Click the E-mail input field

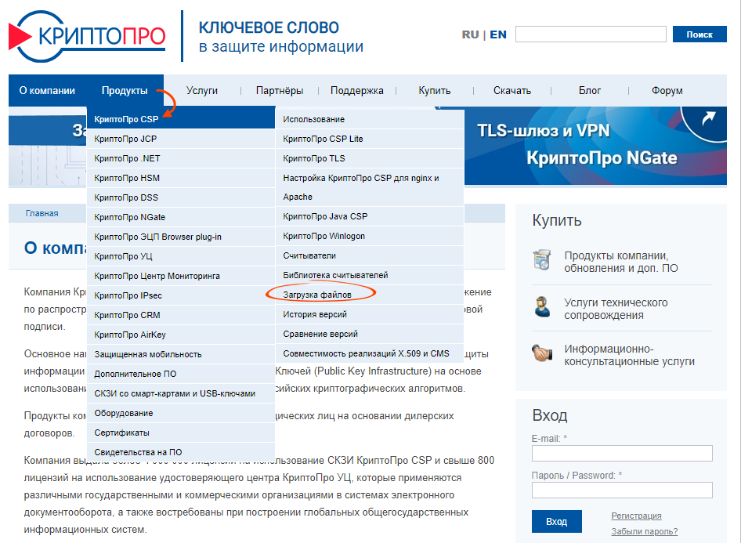(622, 453)
